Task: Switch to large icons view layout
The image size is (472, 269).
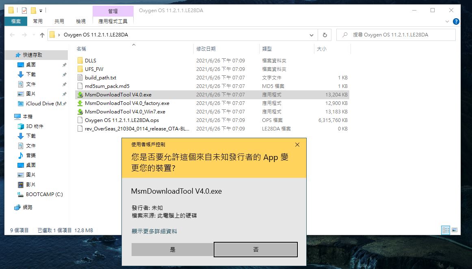Action: tap(455, 230)
